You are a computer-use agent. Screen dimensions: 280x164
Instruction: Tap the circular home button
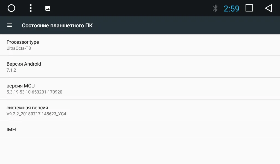click(x=11, y=8)
